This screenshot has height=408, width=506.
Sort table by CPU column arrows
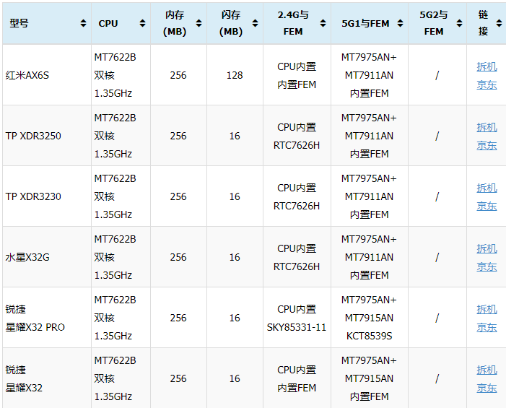[142, 23]
